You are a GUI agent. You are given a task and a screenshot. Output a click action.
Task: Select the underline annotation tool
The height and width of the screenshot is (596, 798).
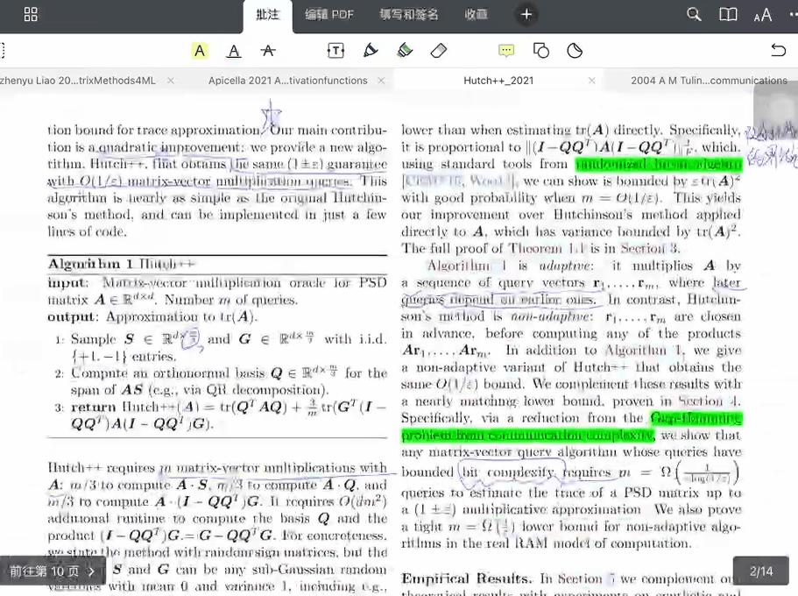pyautogui.click(x=233, y=51)
